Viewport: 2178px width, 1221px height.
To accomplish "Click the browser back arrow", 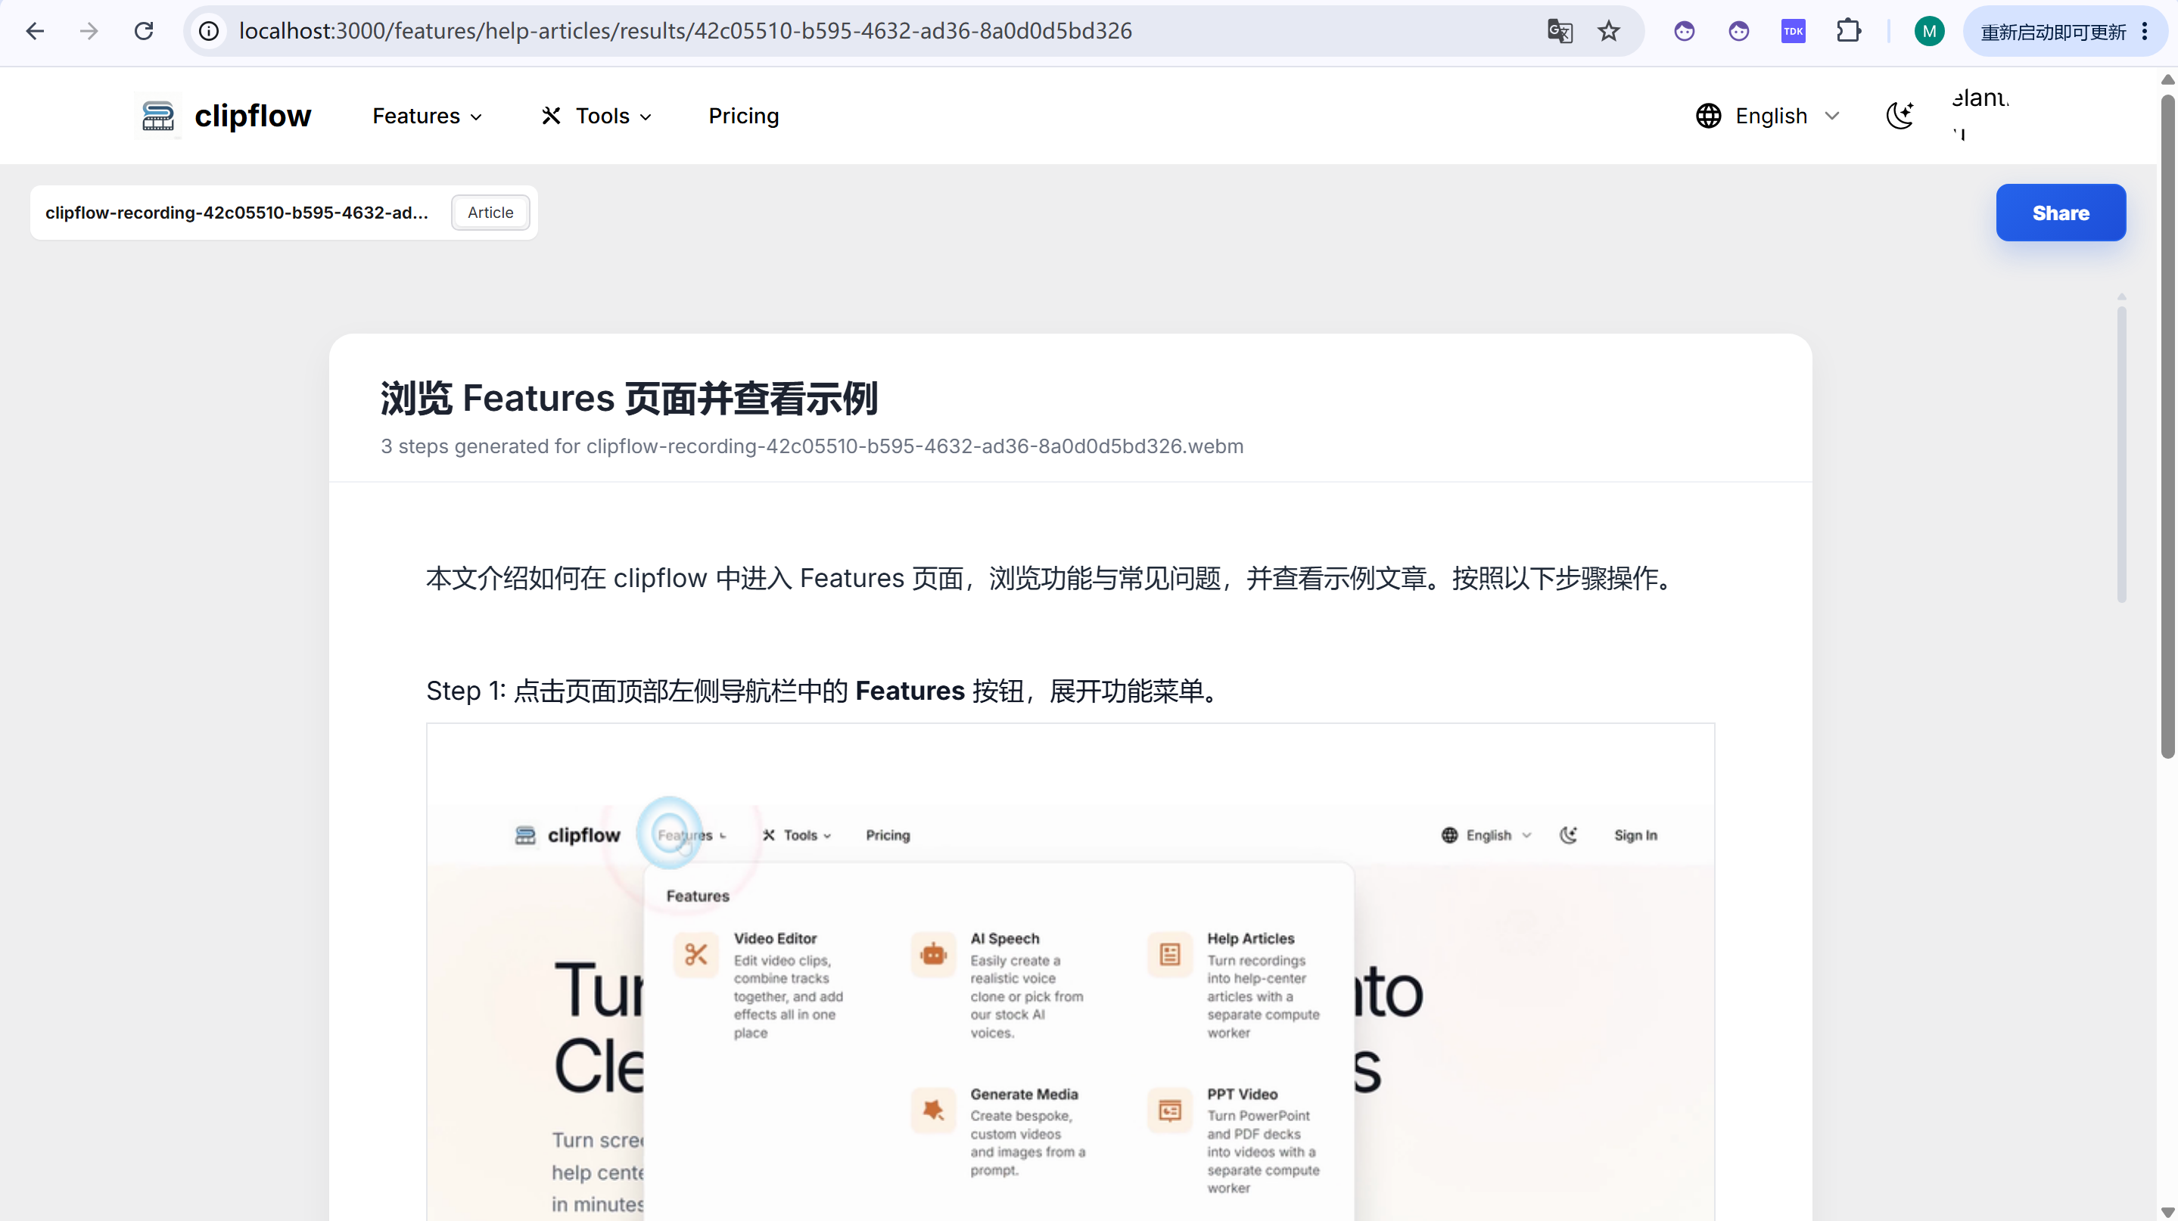I will coord(35,31).
